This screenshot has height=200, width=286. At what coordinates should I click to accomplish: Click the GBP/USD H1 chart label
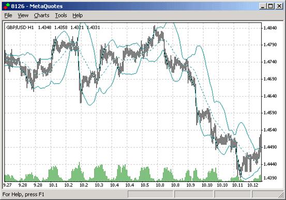pyautogui.click(x=20, y=27)
